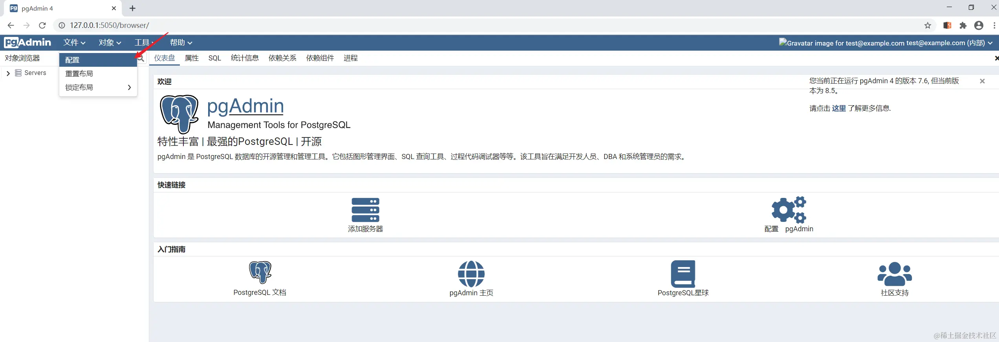Open the Configure pgAdmin gears icon
999x342 pixels.
(789, 210)
